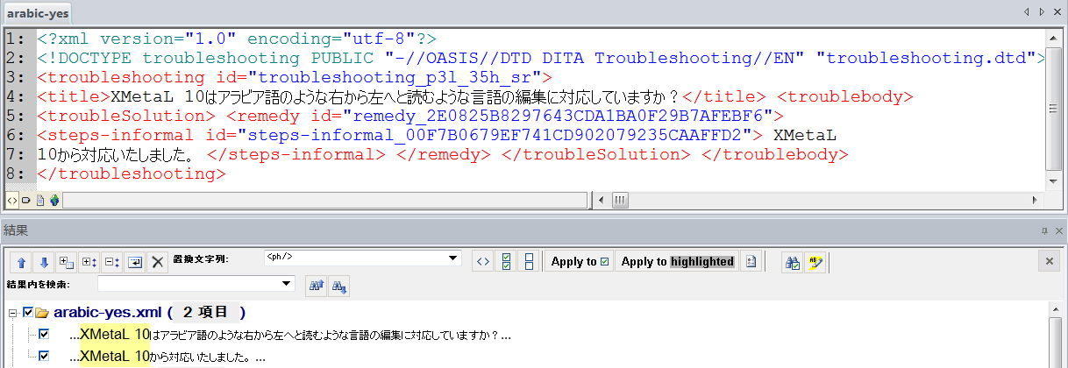This screenshot has width=1068, height=368.
Task: Uncheck all results icon with empty boxes
Action: click(x=528, y=262)
